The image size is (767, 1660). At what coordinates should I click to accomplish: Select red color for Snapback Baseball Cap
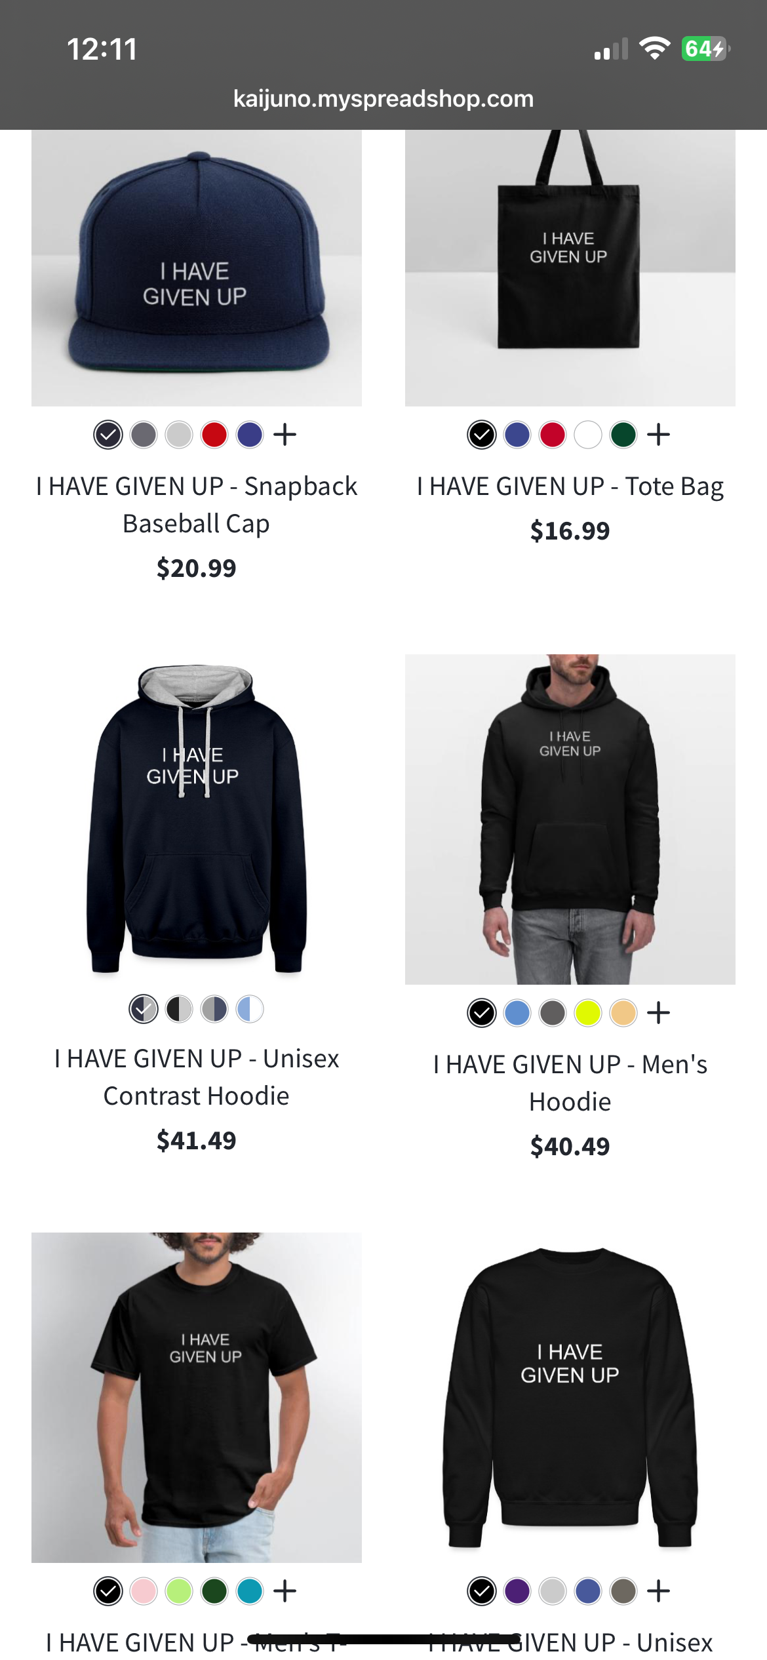(x=214, y=435)
